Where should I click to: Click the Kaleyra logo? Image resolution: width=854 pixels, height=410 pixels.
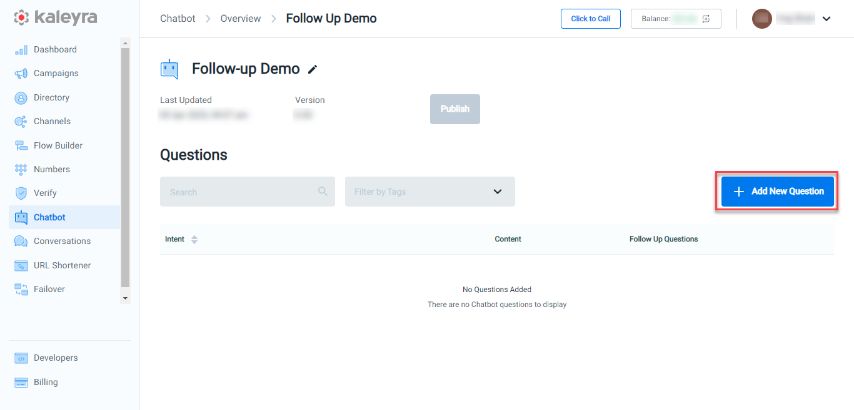pyautogui.click(x=56, y=17)
